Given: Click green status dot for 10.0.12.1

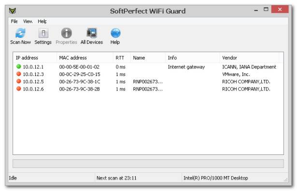Looking at the screenshot, I should [18, 66].
